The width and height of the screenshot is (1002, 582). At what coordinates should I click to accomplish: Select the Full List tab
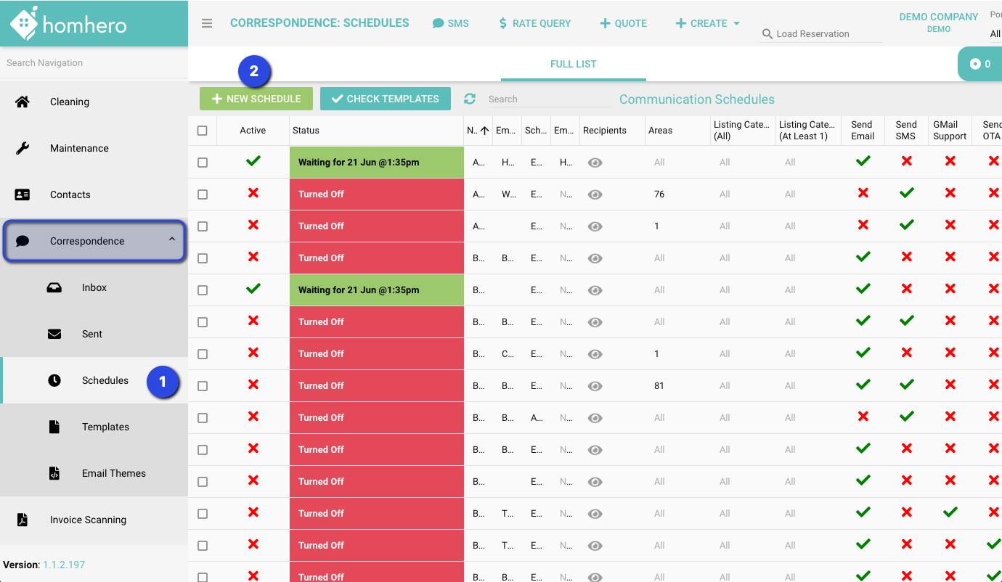573,64
